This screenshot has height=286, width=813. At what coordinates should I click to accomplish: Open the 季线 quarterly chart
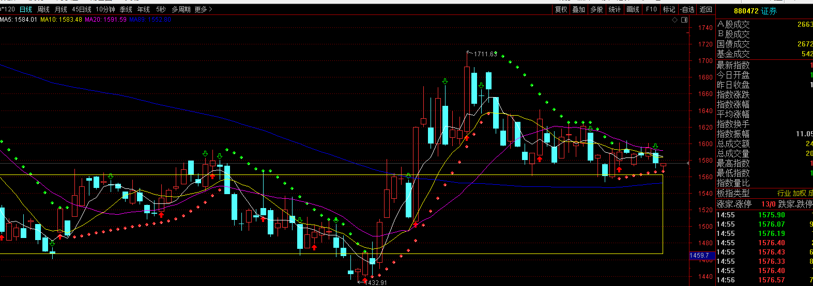pos(126,9)
